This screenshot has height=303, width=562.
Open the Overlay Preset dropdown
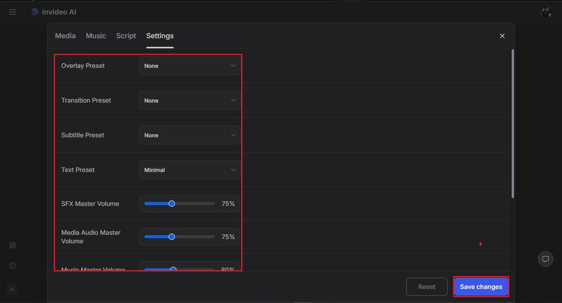(190, 66)
